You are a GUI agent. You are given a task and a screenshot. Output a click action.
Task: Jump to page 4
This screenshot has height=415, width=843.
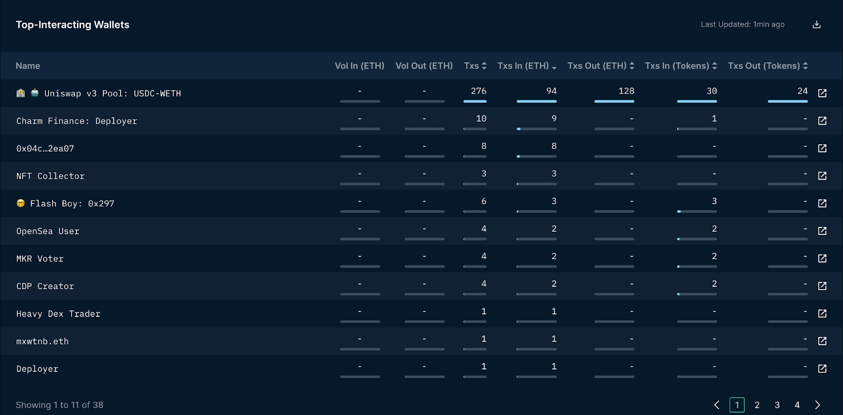tap(797, 405)
